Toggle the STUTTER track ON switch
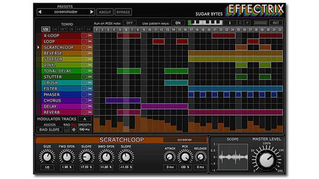The height and width of the screenshot is (179, 319). click(x=90, y=77)
